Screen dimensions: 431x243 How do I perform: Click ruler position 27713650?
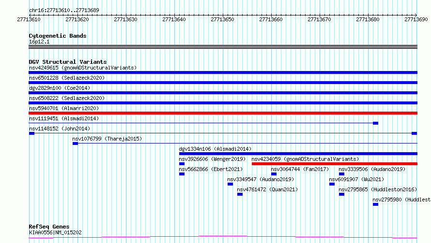pyautogui.click(x=222, y=19)
